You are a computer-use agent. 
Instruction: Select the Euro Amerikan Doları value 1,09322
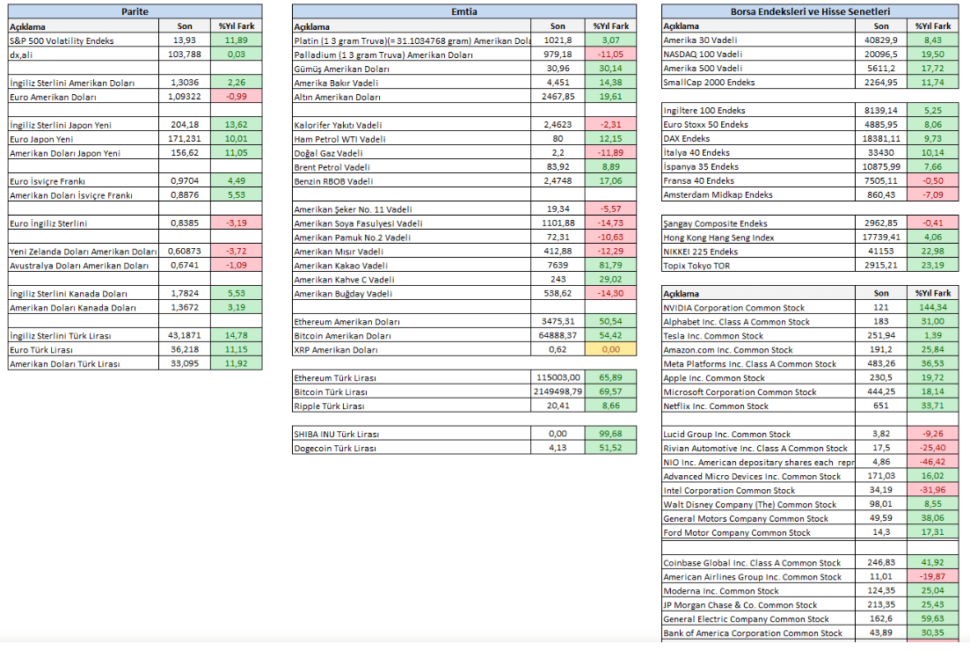[185, 97]
